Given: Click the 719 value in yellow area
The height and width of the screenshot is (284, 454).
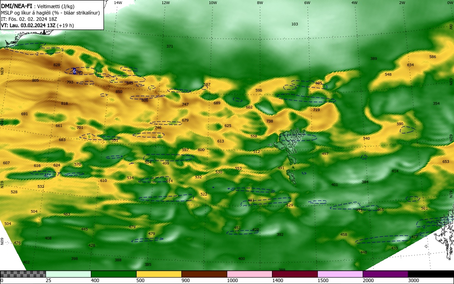Looking at the screenshot, I should [316, 110].
